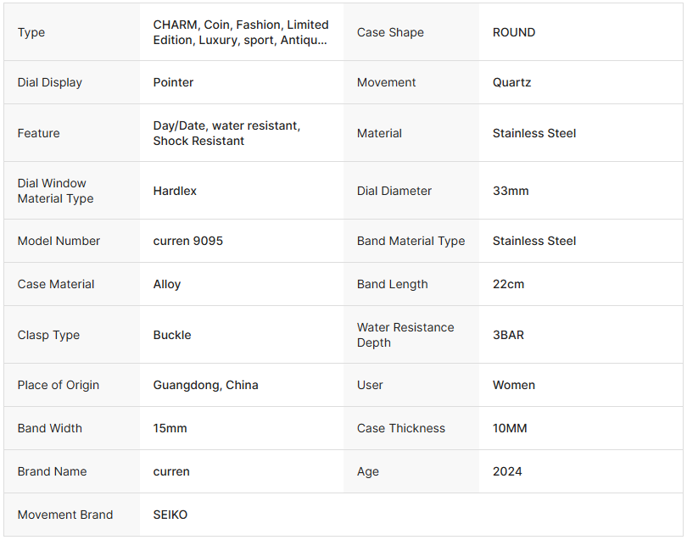The image size is (687, 540).
Task: Select the 15mm band width value
Action: click(x=170, y=428)
